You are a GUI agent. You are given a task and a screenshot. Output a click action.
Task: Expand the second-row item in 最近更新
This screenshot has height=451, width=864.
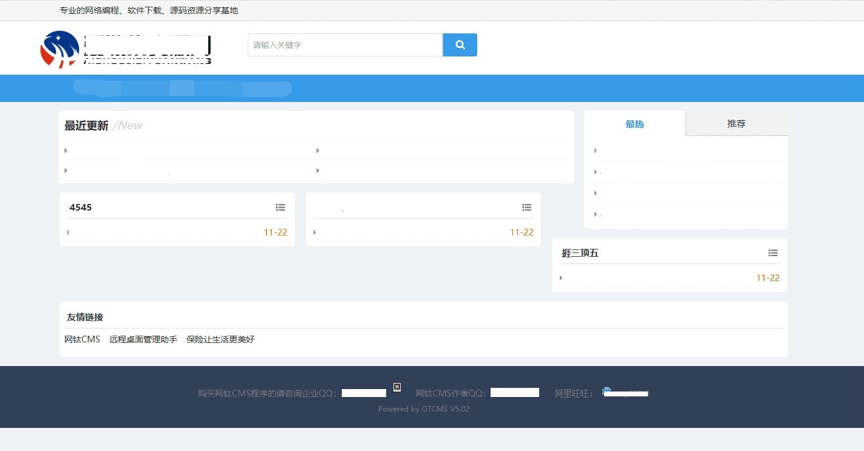click(x=66, y=171)
